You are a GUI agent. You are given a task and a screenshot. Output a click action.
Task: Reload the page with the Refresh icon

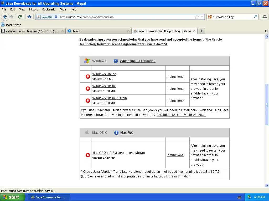(20, 17)
